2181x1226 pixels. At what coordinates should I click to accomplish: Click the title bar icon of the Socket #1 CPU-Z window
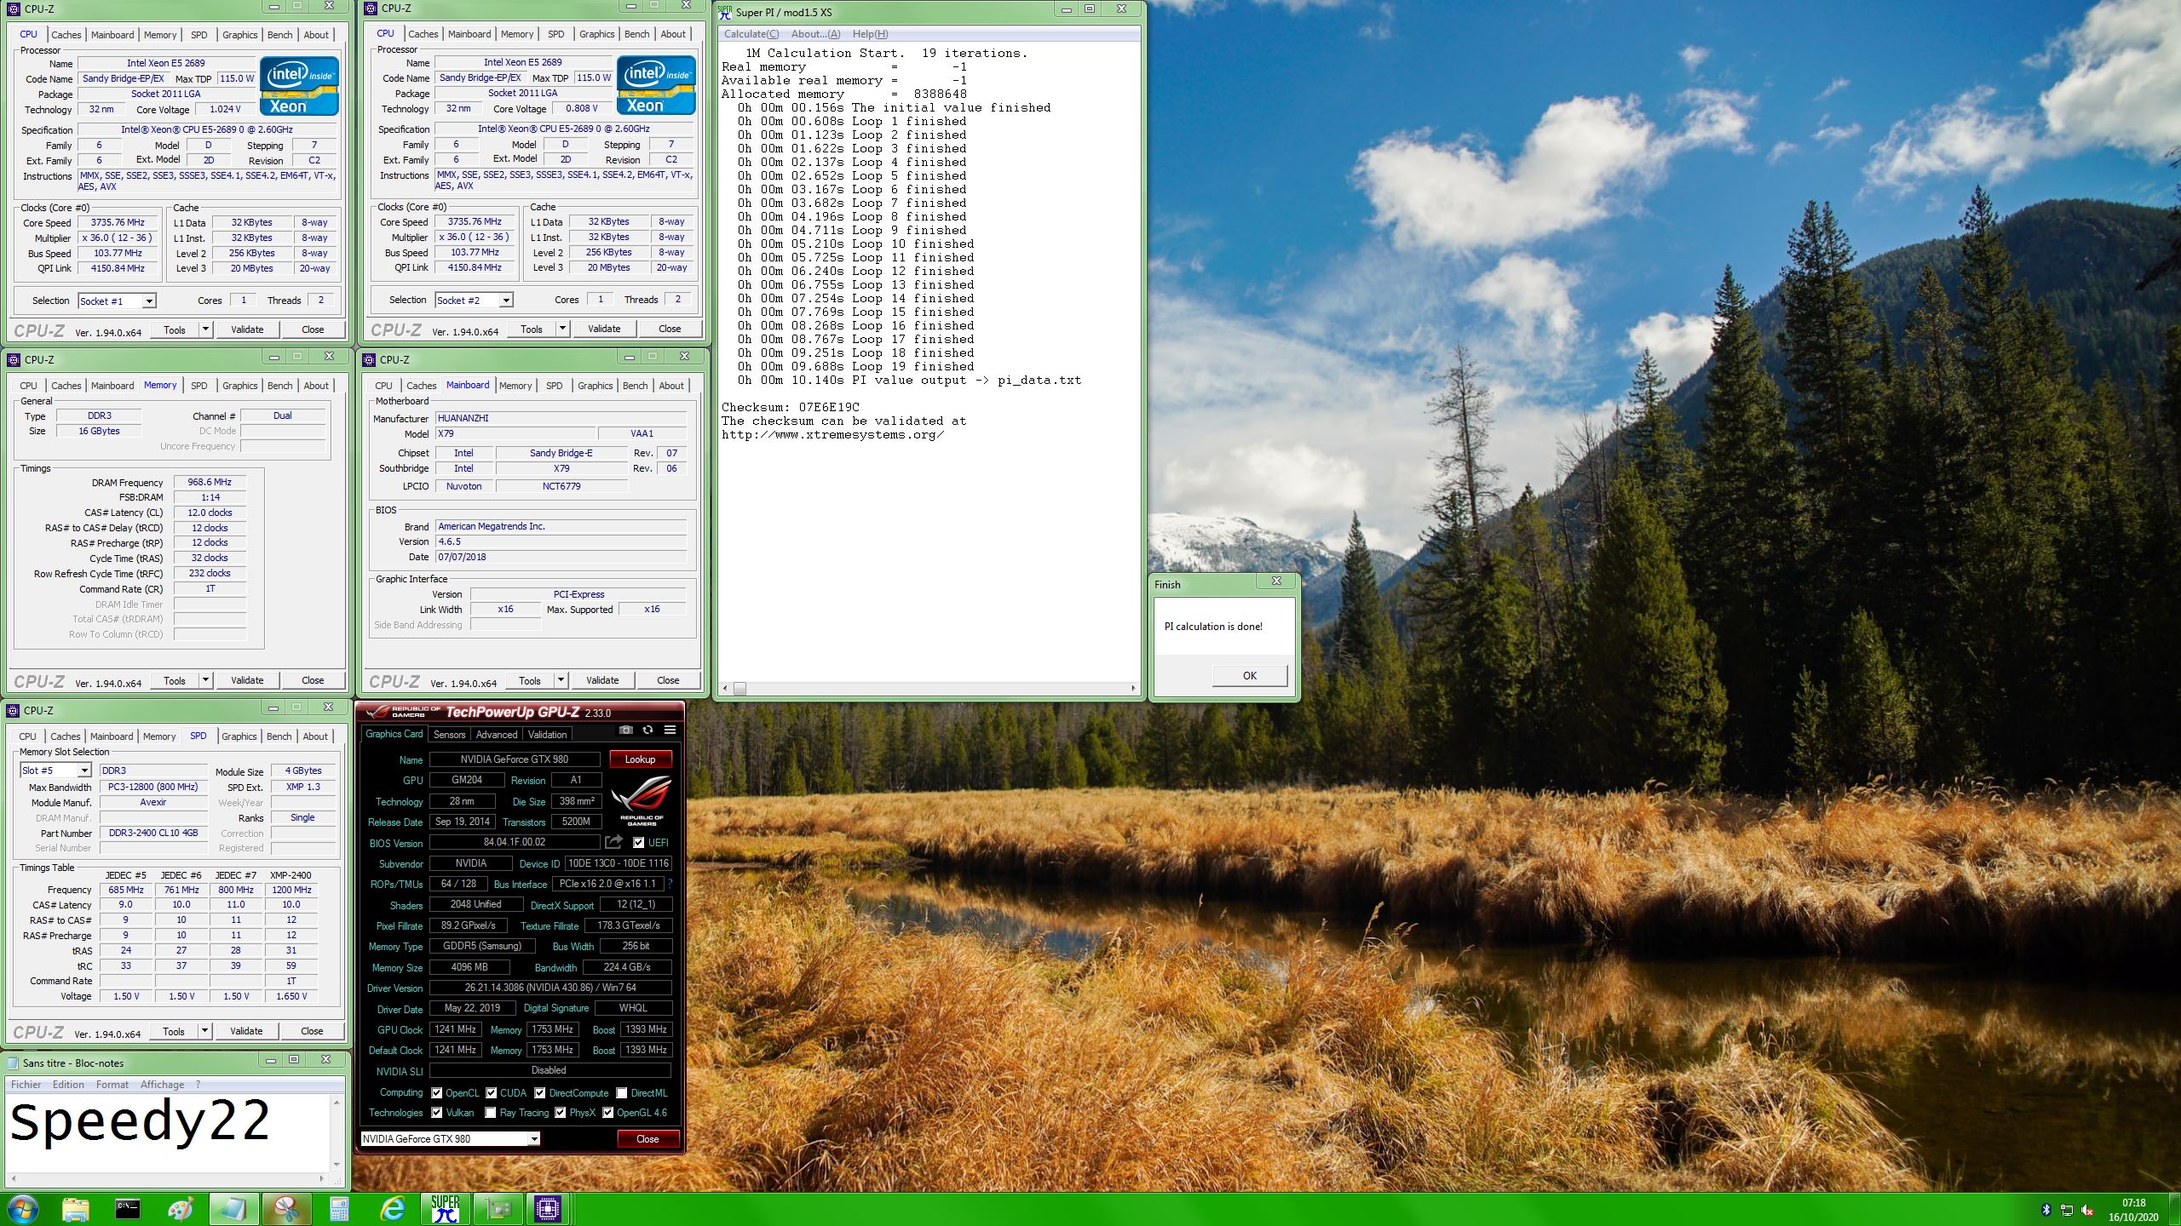14,9
